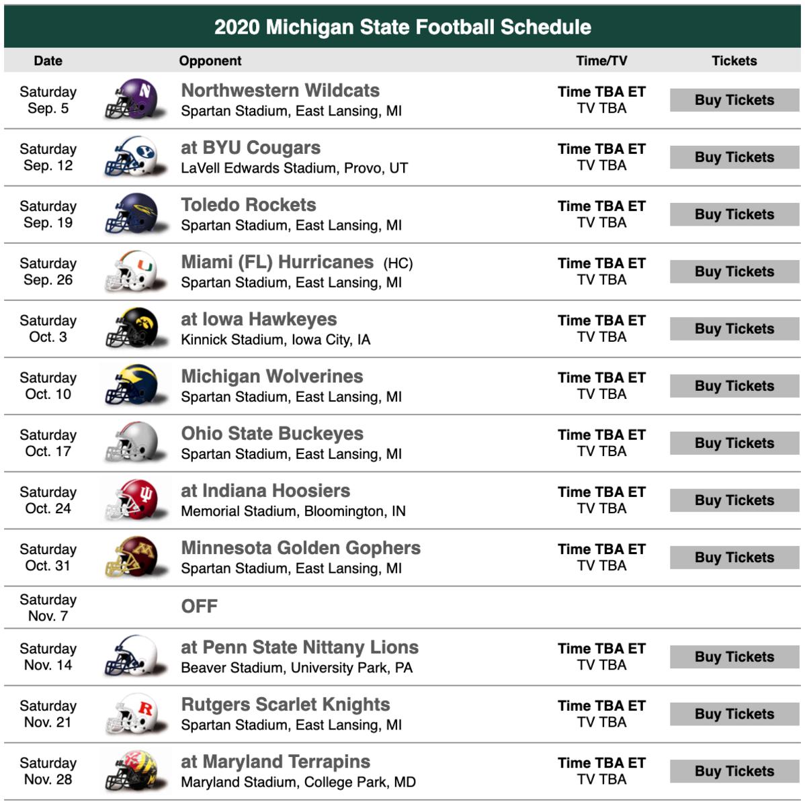Screen dimensions: 805x806
Task: Click the Toledo Rockets navy helmet icon
Action: tap(136, 214)
